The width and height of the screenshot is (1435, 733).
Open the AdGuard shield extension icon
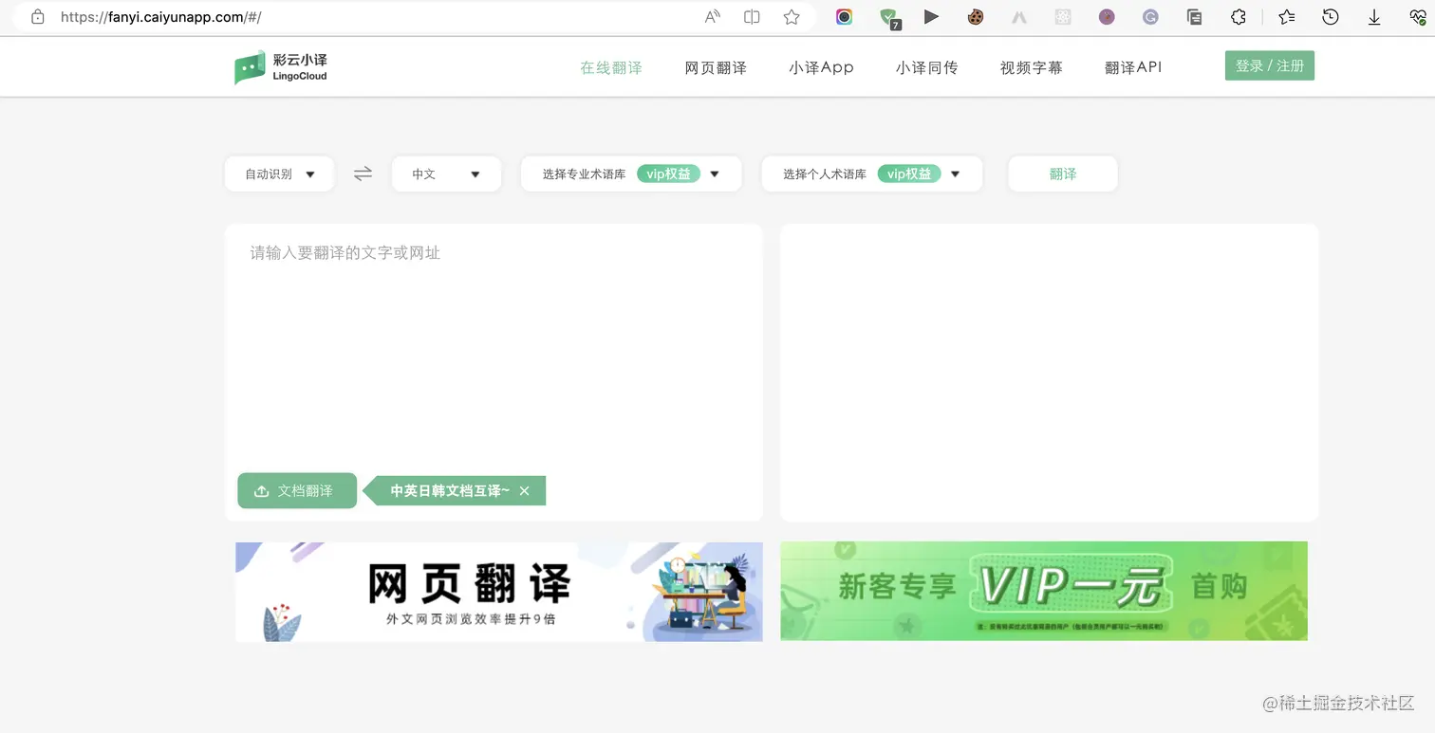pyautogui.click(x=889, y=17)
